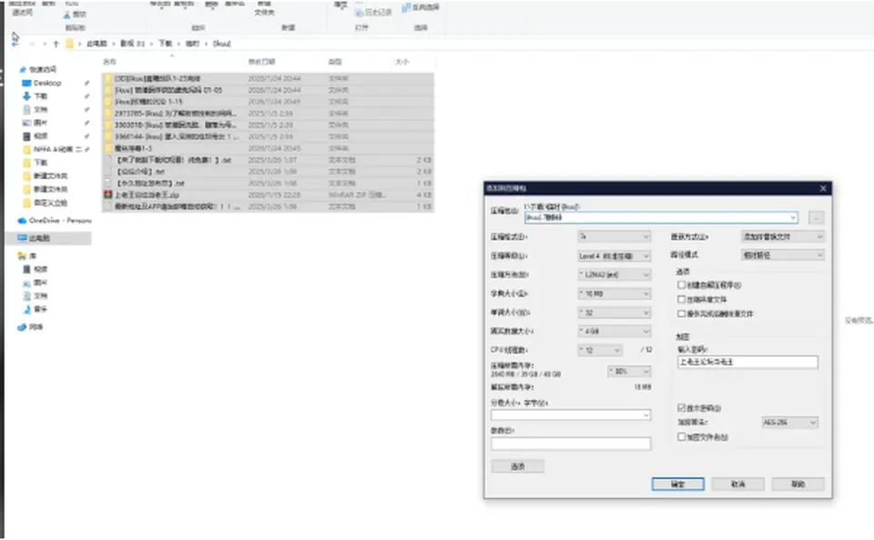Image resolution: width=874 pixels, height=540 pixels.
Task: Open the Level 4 compression level dropdown
Action: [615, 256]
